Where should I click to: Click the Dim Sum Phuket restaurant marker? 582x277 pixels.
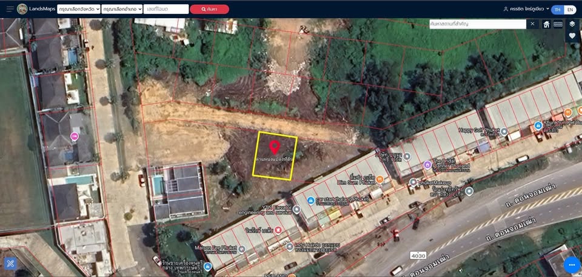pos(380,179)
